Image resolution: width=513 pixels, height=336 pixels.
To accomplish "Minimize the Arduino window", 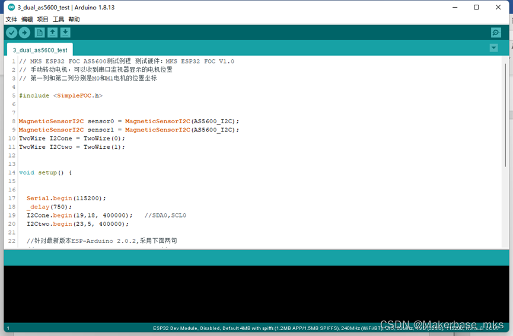I will pos(455,7).
